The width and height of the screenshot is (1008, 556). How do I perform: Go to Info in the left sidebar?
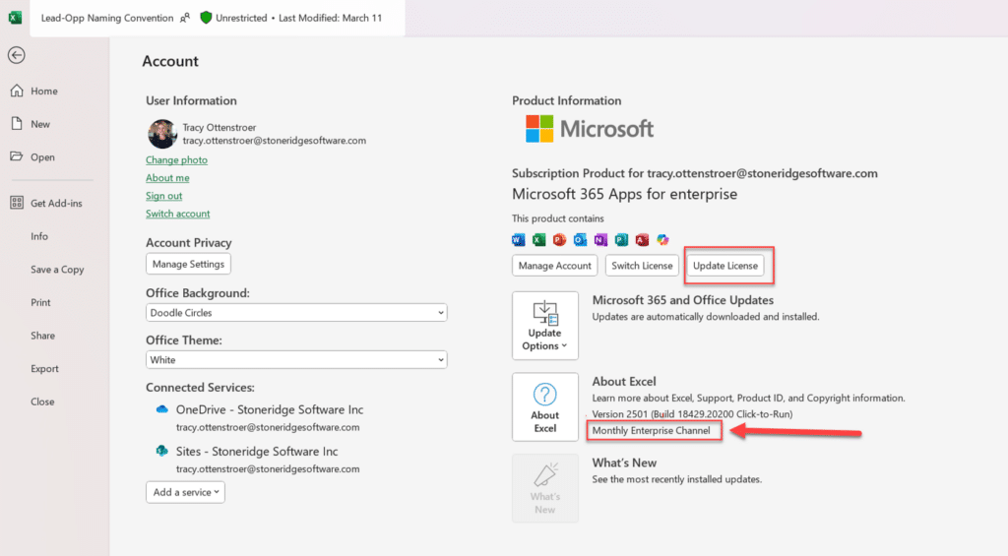[x=39, y=236]
